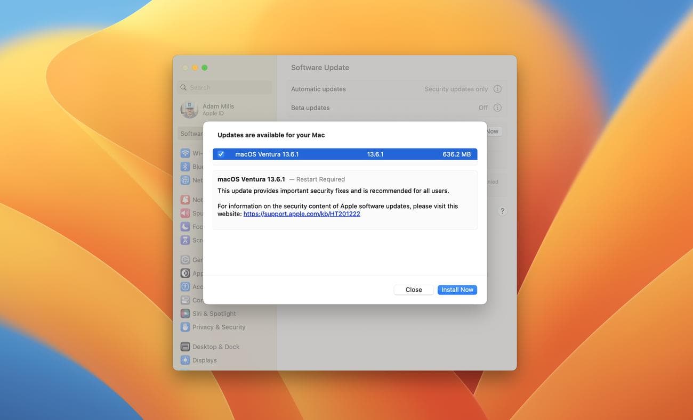Viewport: 693px width, 420px height.
Task: Select the Focus moon icon
Action: point(185,226)
